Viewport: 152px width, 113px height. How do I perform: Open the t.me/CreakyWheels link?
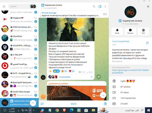(x=121, y=41)
